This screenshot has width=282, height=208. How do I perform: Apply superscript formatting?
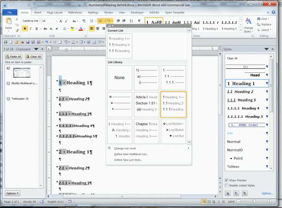pyautogui.click(x=57, y=29)
